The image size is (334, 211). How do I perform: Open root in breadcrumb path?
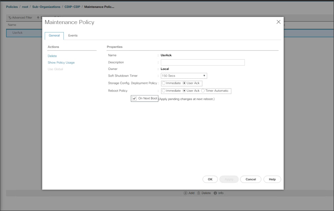point(25,7)
